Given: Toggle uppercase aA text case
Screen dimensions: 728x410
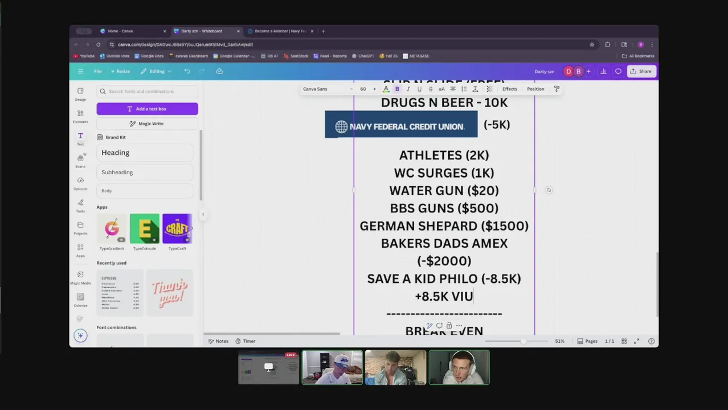Looking at the screenshot, I should point(441,89).
